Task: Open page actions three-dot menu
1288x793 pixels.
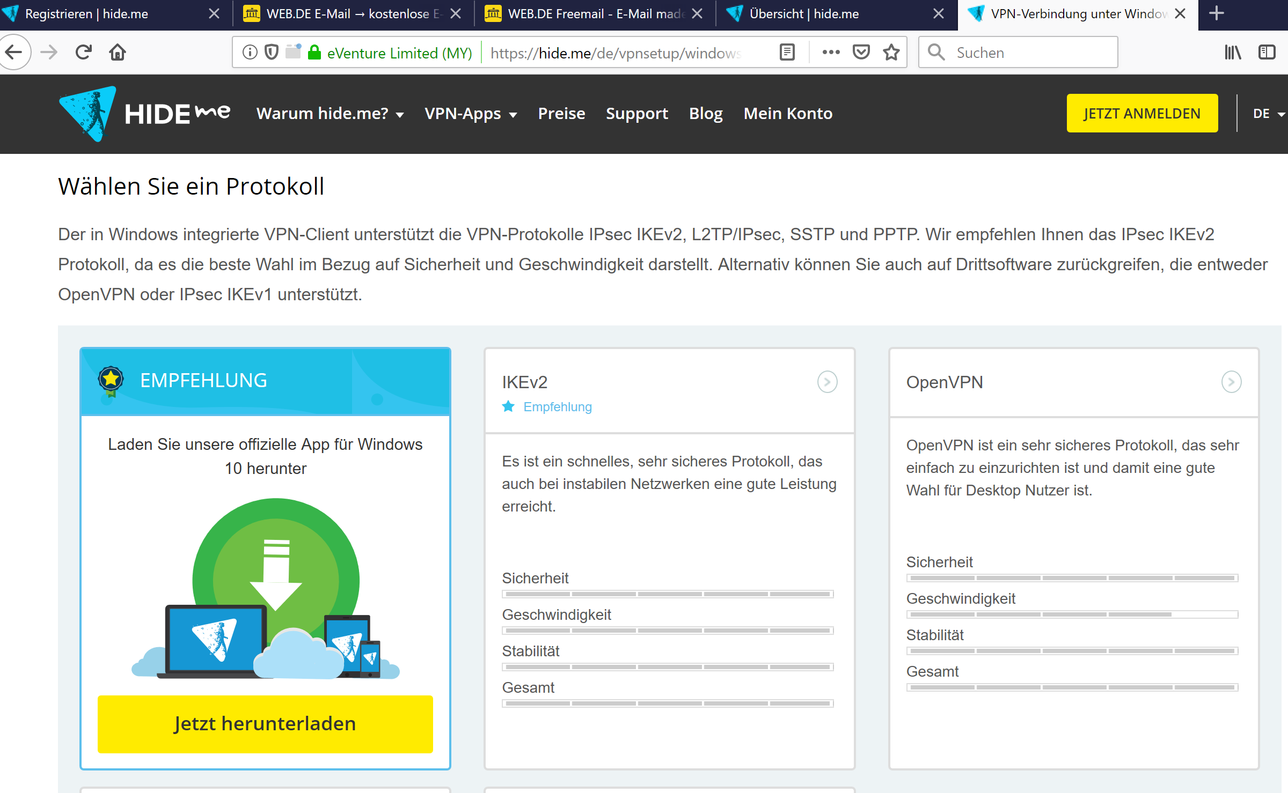Action: 831,52
